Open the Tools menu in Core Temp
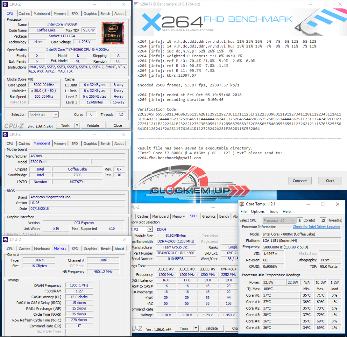This screenshot has height=337, width=347. [273, 212]
